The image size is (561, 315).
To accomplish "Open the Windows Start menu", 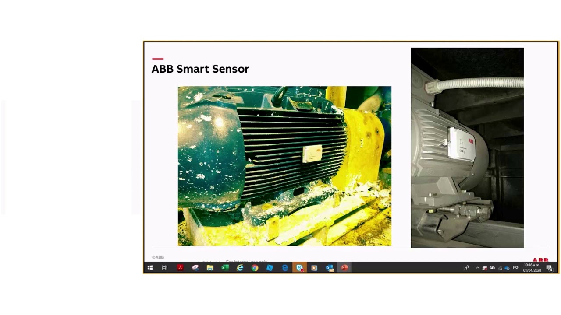I will [150, 268].
